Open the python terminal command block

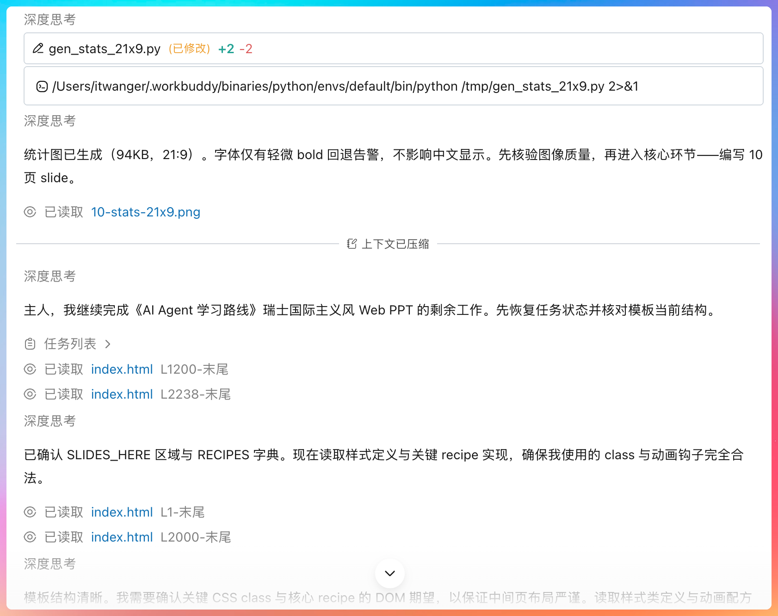click(393, 86)
